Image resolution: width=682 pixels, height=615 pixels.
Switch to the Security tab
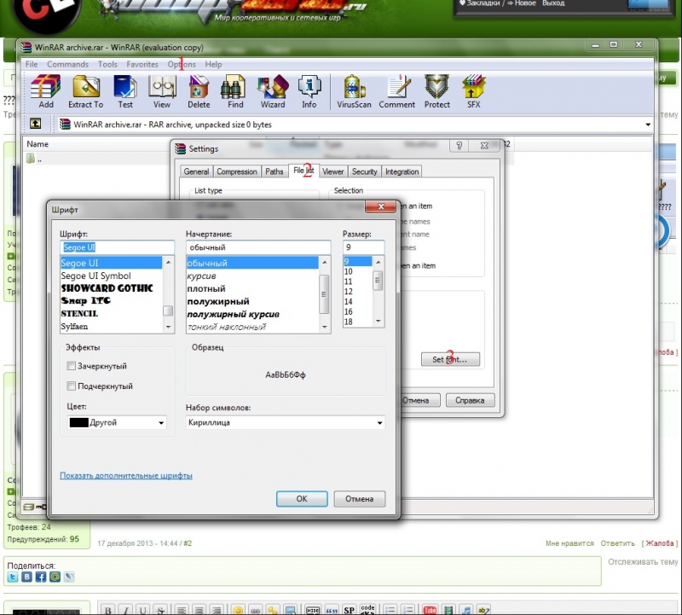pos(365,171)
